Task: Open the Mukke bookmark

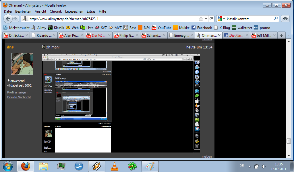Action: point(181,28)
